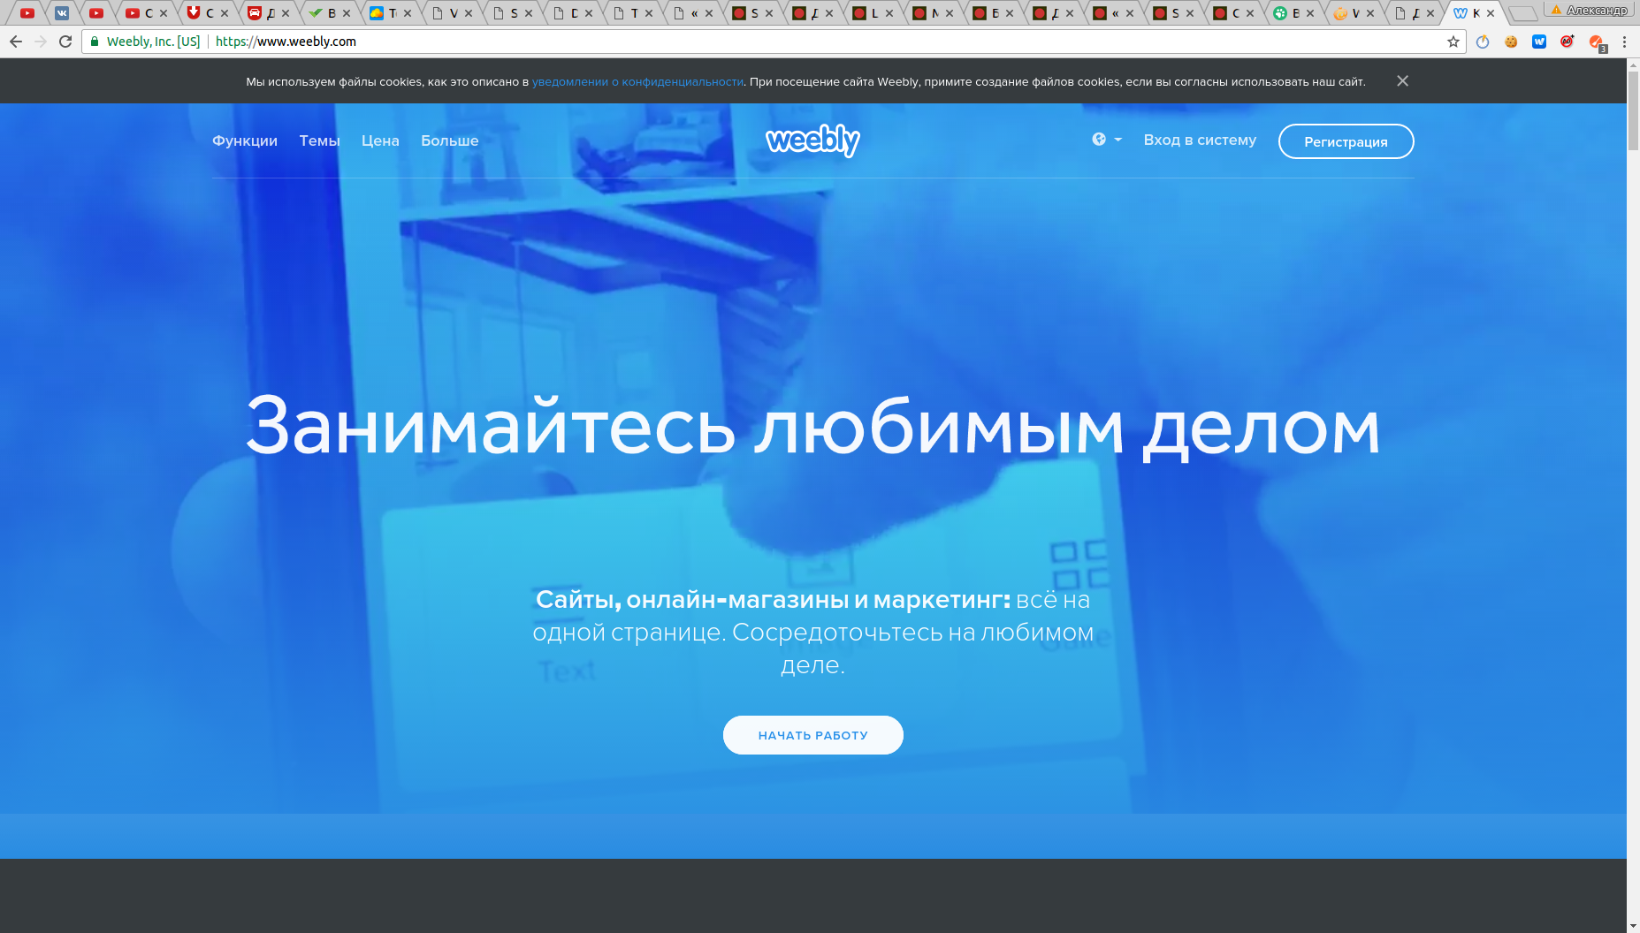1640x933 pixels.
Task: Open the уведомлении о конфиденциальности link
Action: pyautogui.click(x=637, y=81)
